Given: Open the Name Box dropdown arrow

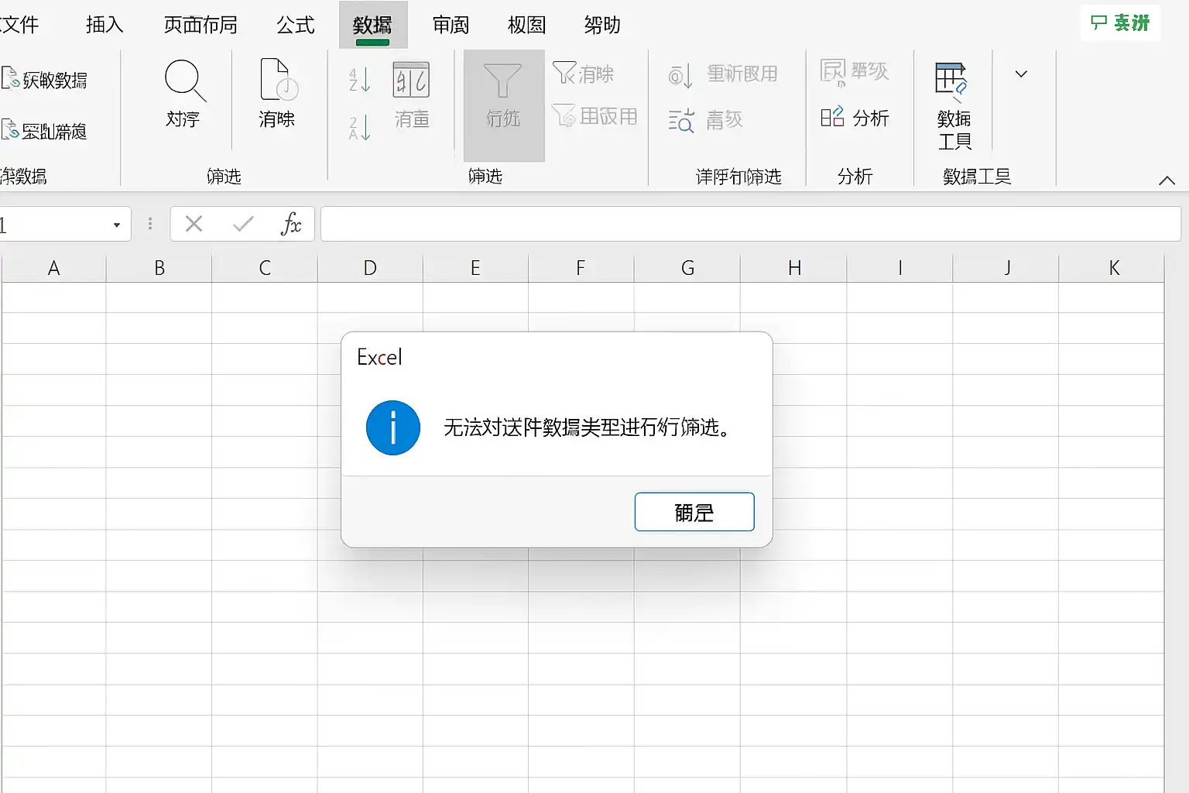Looking at the screenshot, I should click(x=117, y=225).
